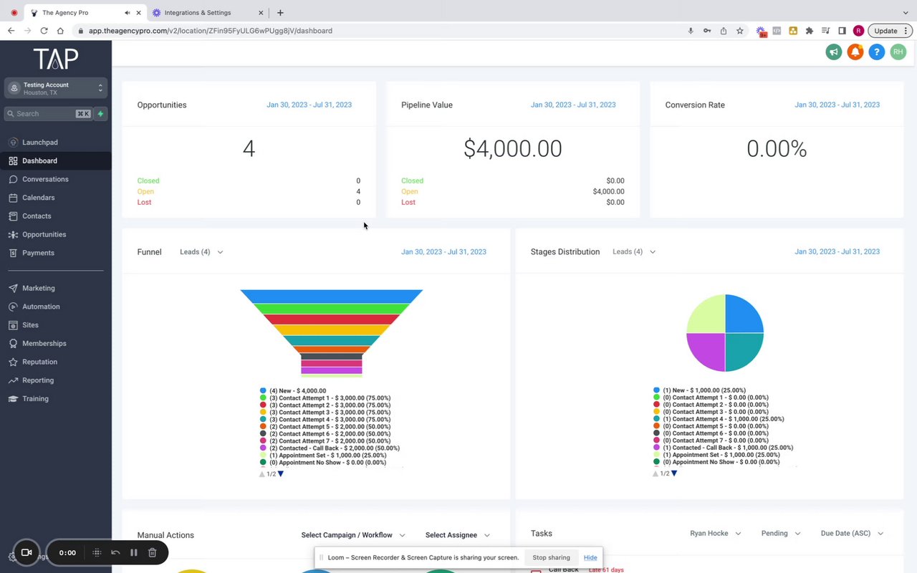The height and width of the screenshot is (573, 917).
Task: Open the orange notifications bell
Action: 855,52
